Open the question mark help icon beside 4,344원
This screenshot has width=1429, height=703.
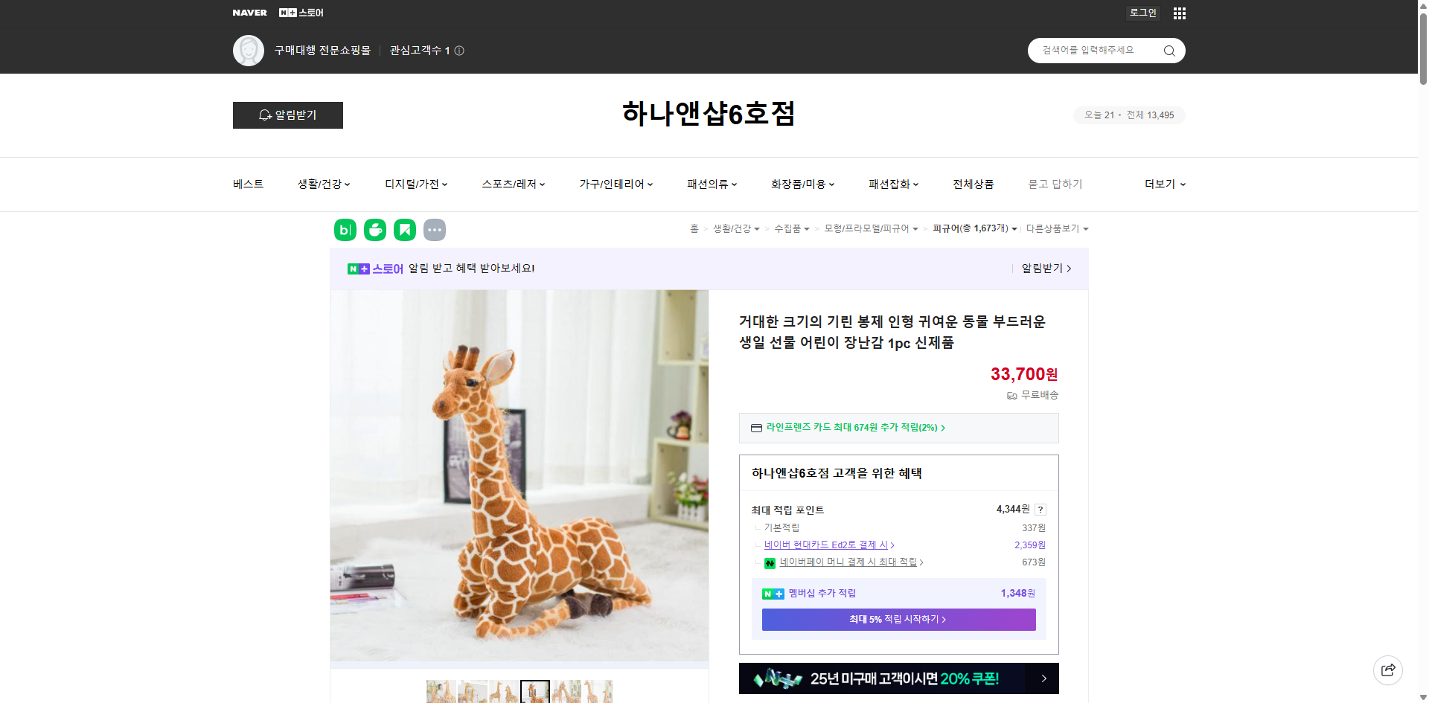point(1040,510)
